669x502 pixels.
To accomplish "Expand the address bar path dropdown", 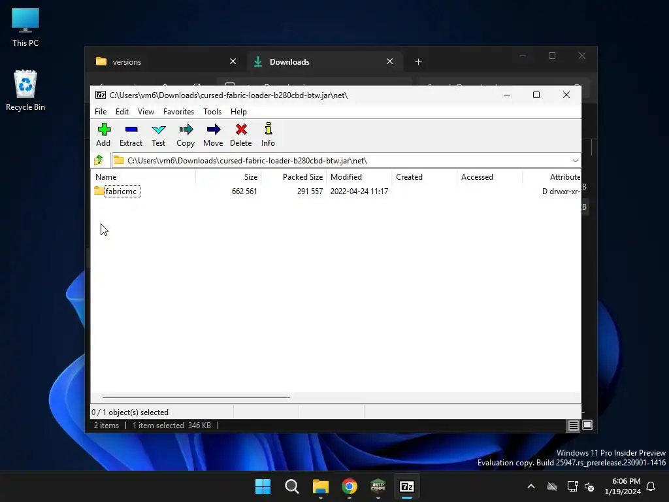I will 575,161.
